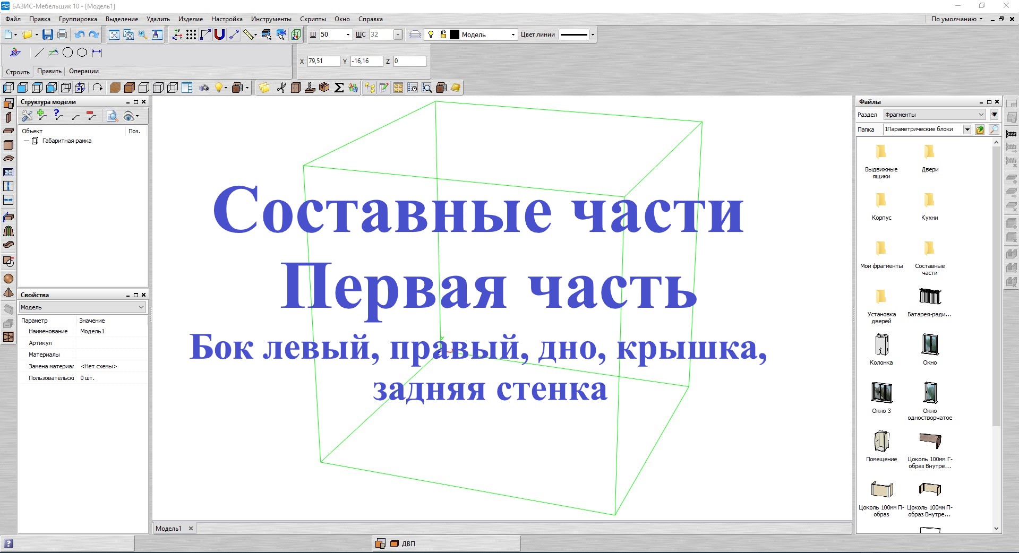Toggle the lock icon in the top toolbar
This screenshot has height=553, width=1019.
[443, 34]
